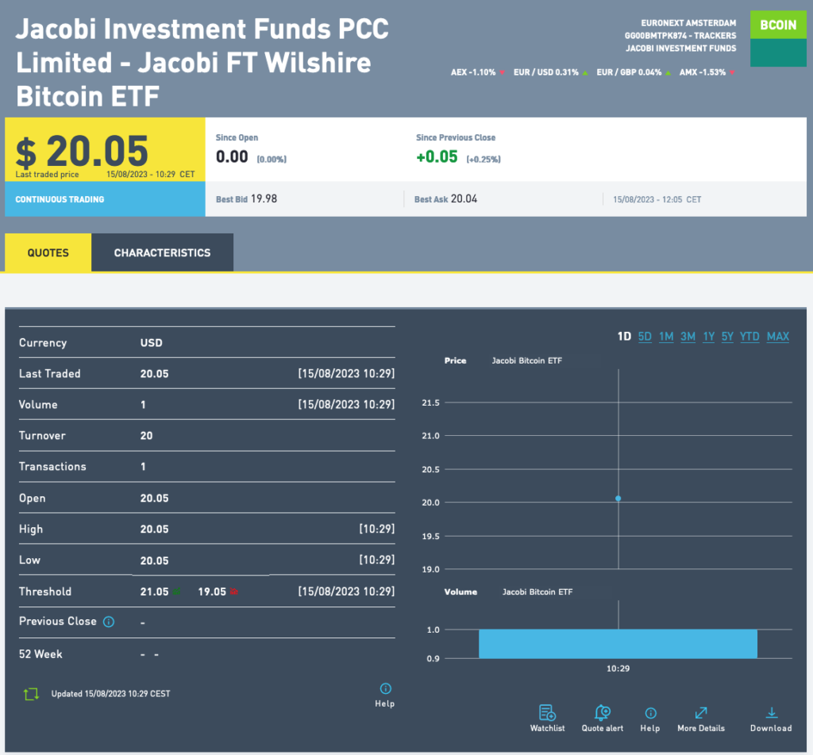Select the 5D chart range

pyautogui.click(x=645, y=337)
